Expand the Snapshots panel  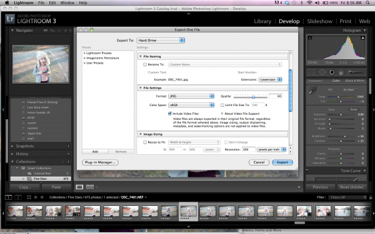point(12,146)
